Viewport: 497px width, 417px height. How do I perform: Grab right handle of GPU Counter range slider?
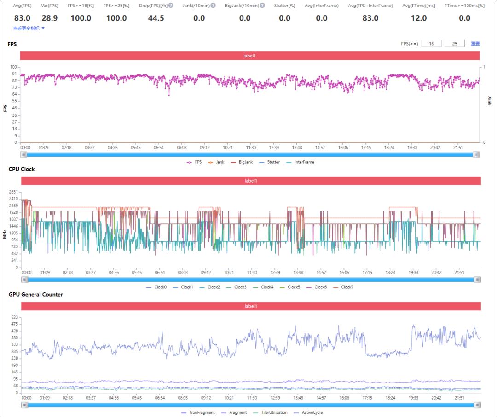tap(477, 405)
